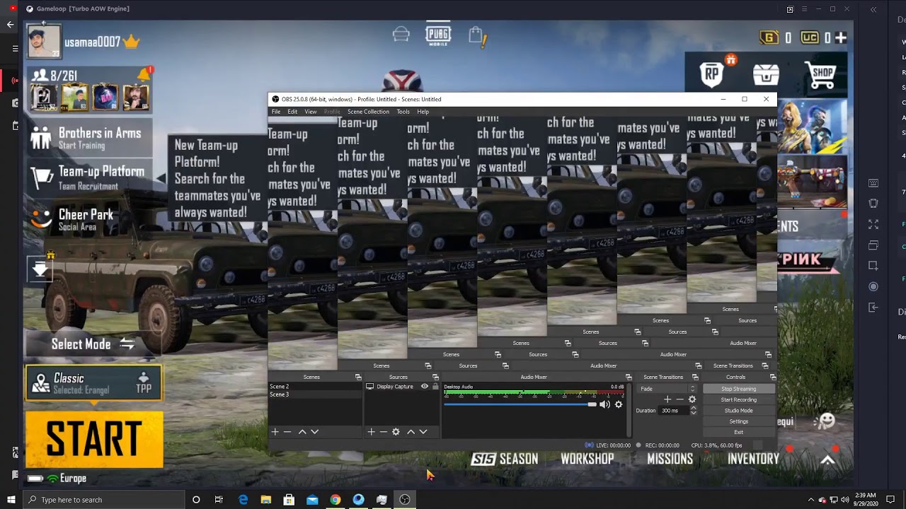Add UC with the plus icon
This screenshot has width=906, height=509.
coord(840,37)
